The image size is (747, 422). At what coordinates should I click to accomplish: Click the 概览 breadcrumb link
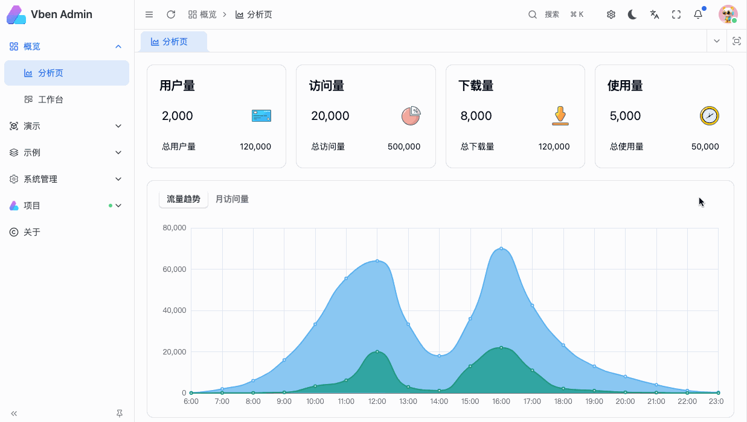point(208,14)
